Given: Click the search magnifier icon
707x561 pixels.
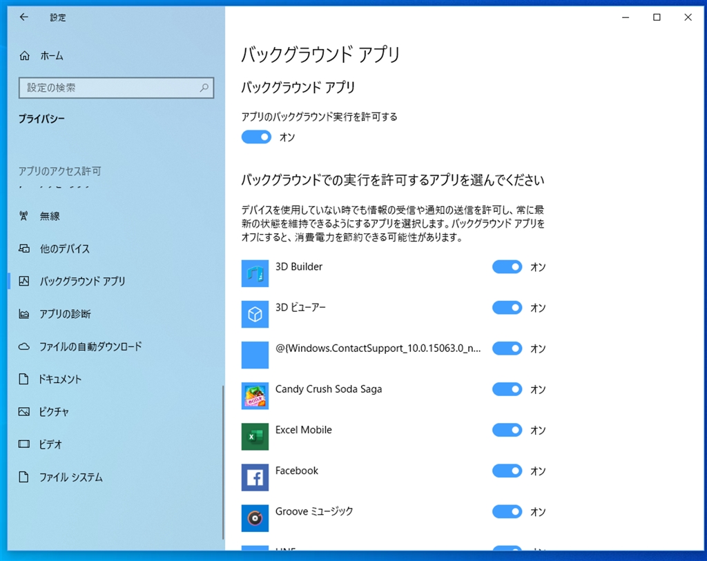Looking at the screenshot, I should point(204,88).
